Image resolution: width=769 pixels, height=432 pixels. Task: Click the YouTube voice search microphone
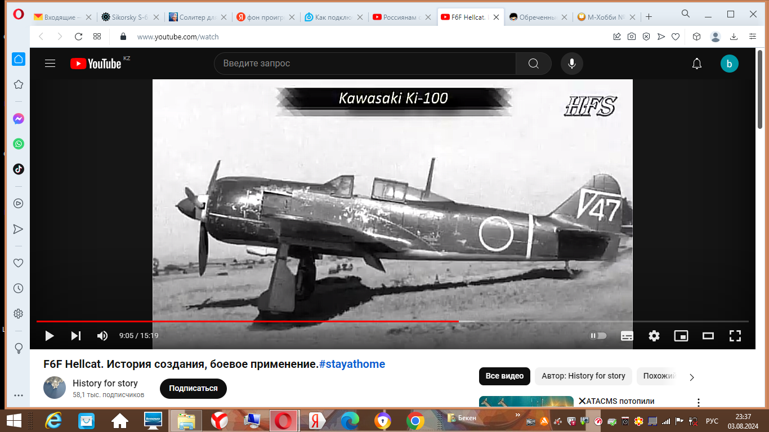coord(571,64)
